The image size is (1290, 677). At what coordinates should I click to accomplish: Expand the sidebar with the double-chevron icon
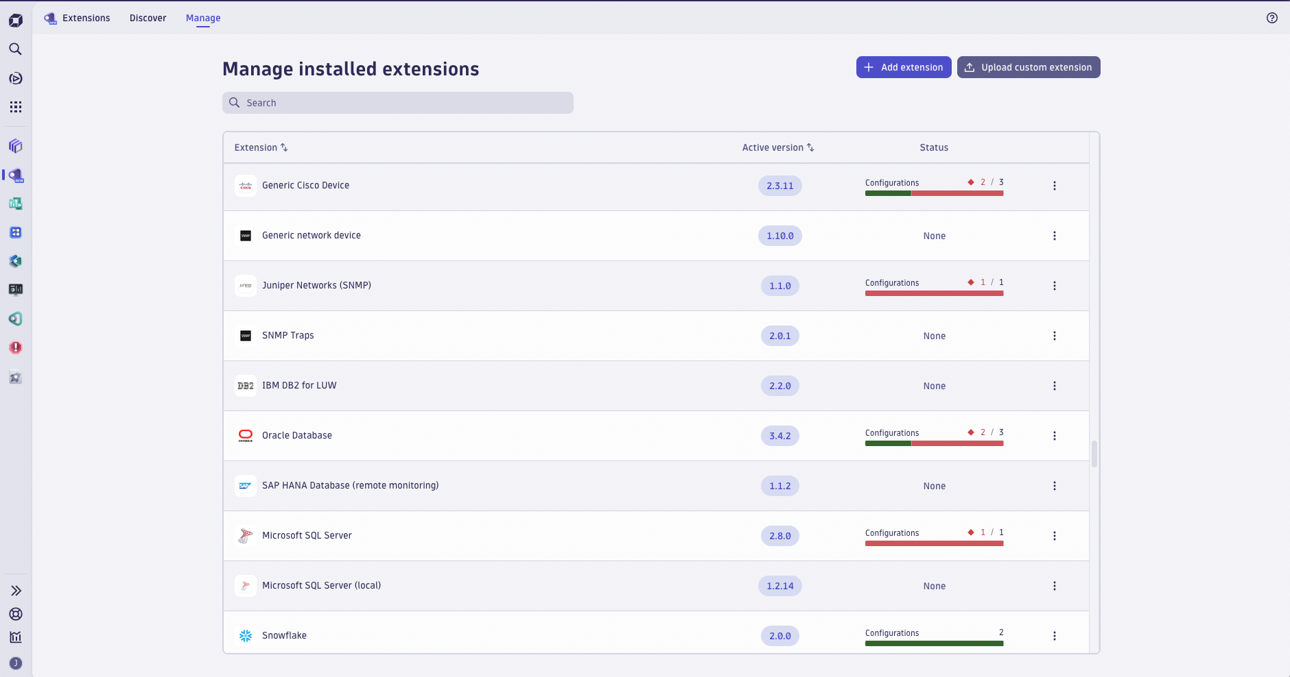point(16,591)
